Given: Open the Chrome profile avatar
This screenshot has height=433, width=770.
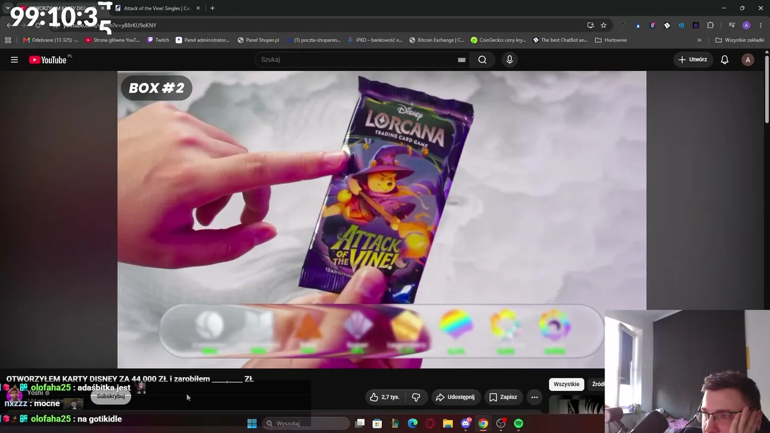Looking at the screenshot, I should coord(747,25).
